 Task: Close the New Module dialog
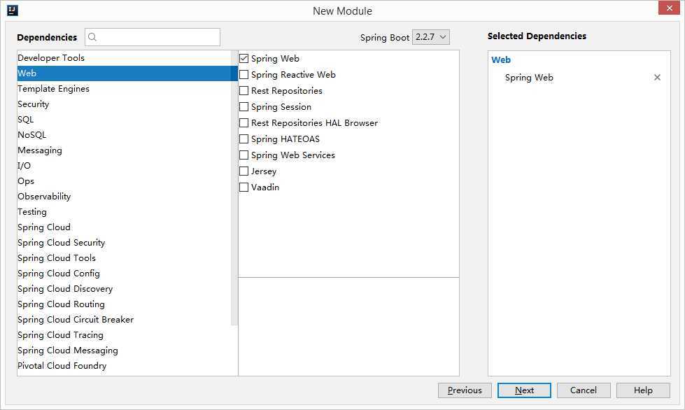670,8
